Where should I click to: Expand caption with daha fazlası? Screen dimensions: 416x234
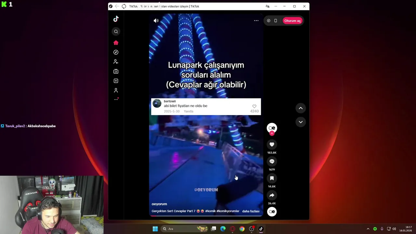point(251,211)
